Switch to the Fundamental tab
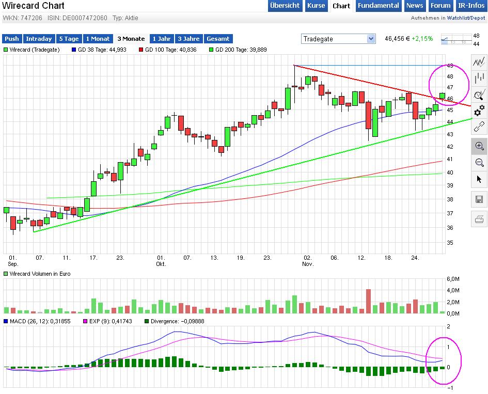 (378, 6)
